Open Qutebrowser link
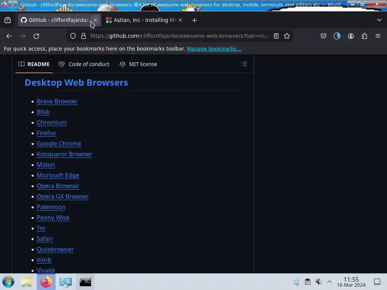Screen dimensions: 387x290 (55, 249)
